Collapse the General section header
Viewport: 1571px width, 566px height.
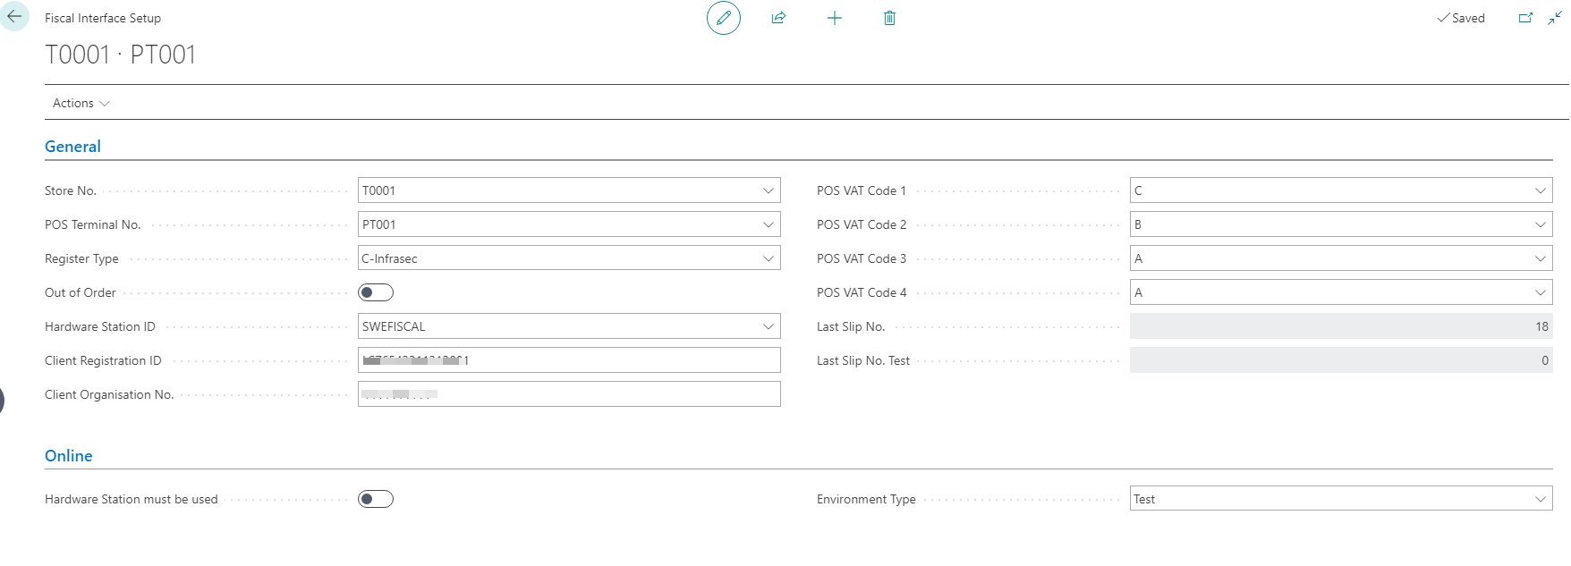pos(72,147)
